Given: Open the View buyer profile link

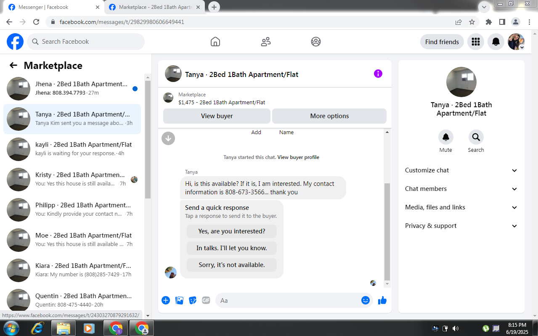Looking at the screenshot, I should click(298, 157).
